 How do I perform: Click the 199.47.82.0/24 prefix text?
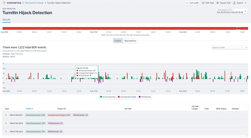(x=16, y=123)
